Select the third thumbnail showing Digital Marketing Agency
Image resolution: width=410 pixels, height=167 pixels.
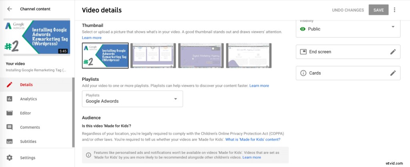[201, 55]
